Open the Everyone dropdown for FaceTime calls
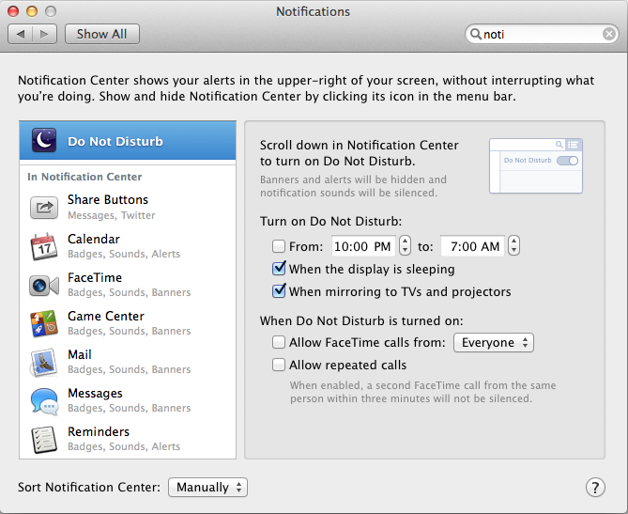This screenshot has width=628, height=514. click(493, 343)
